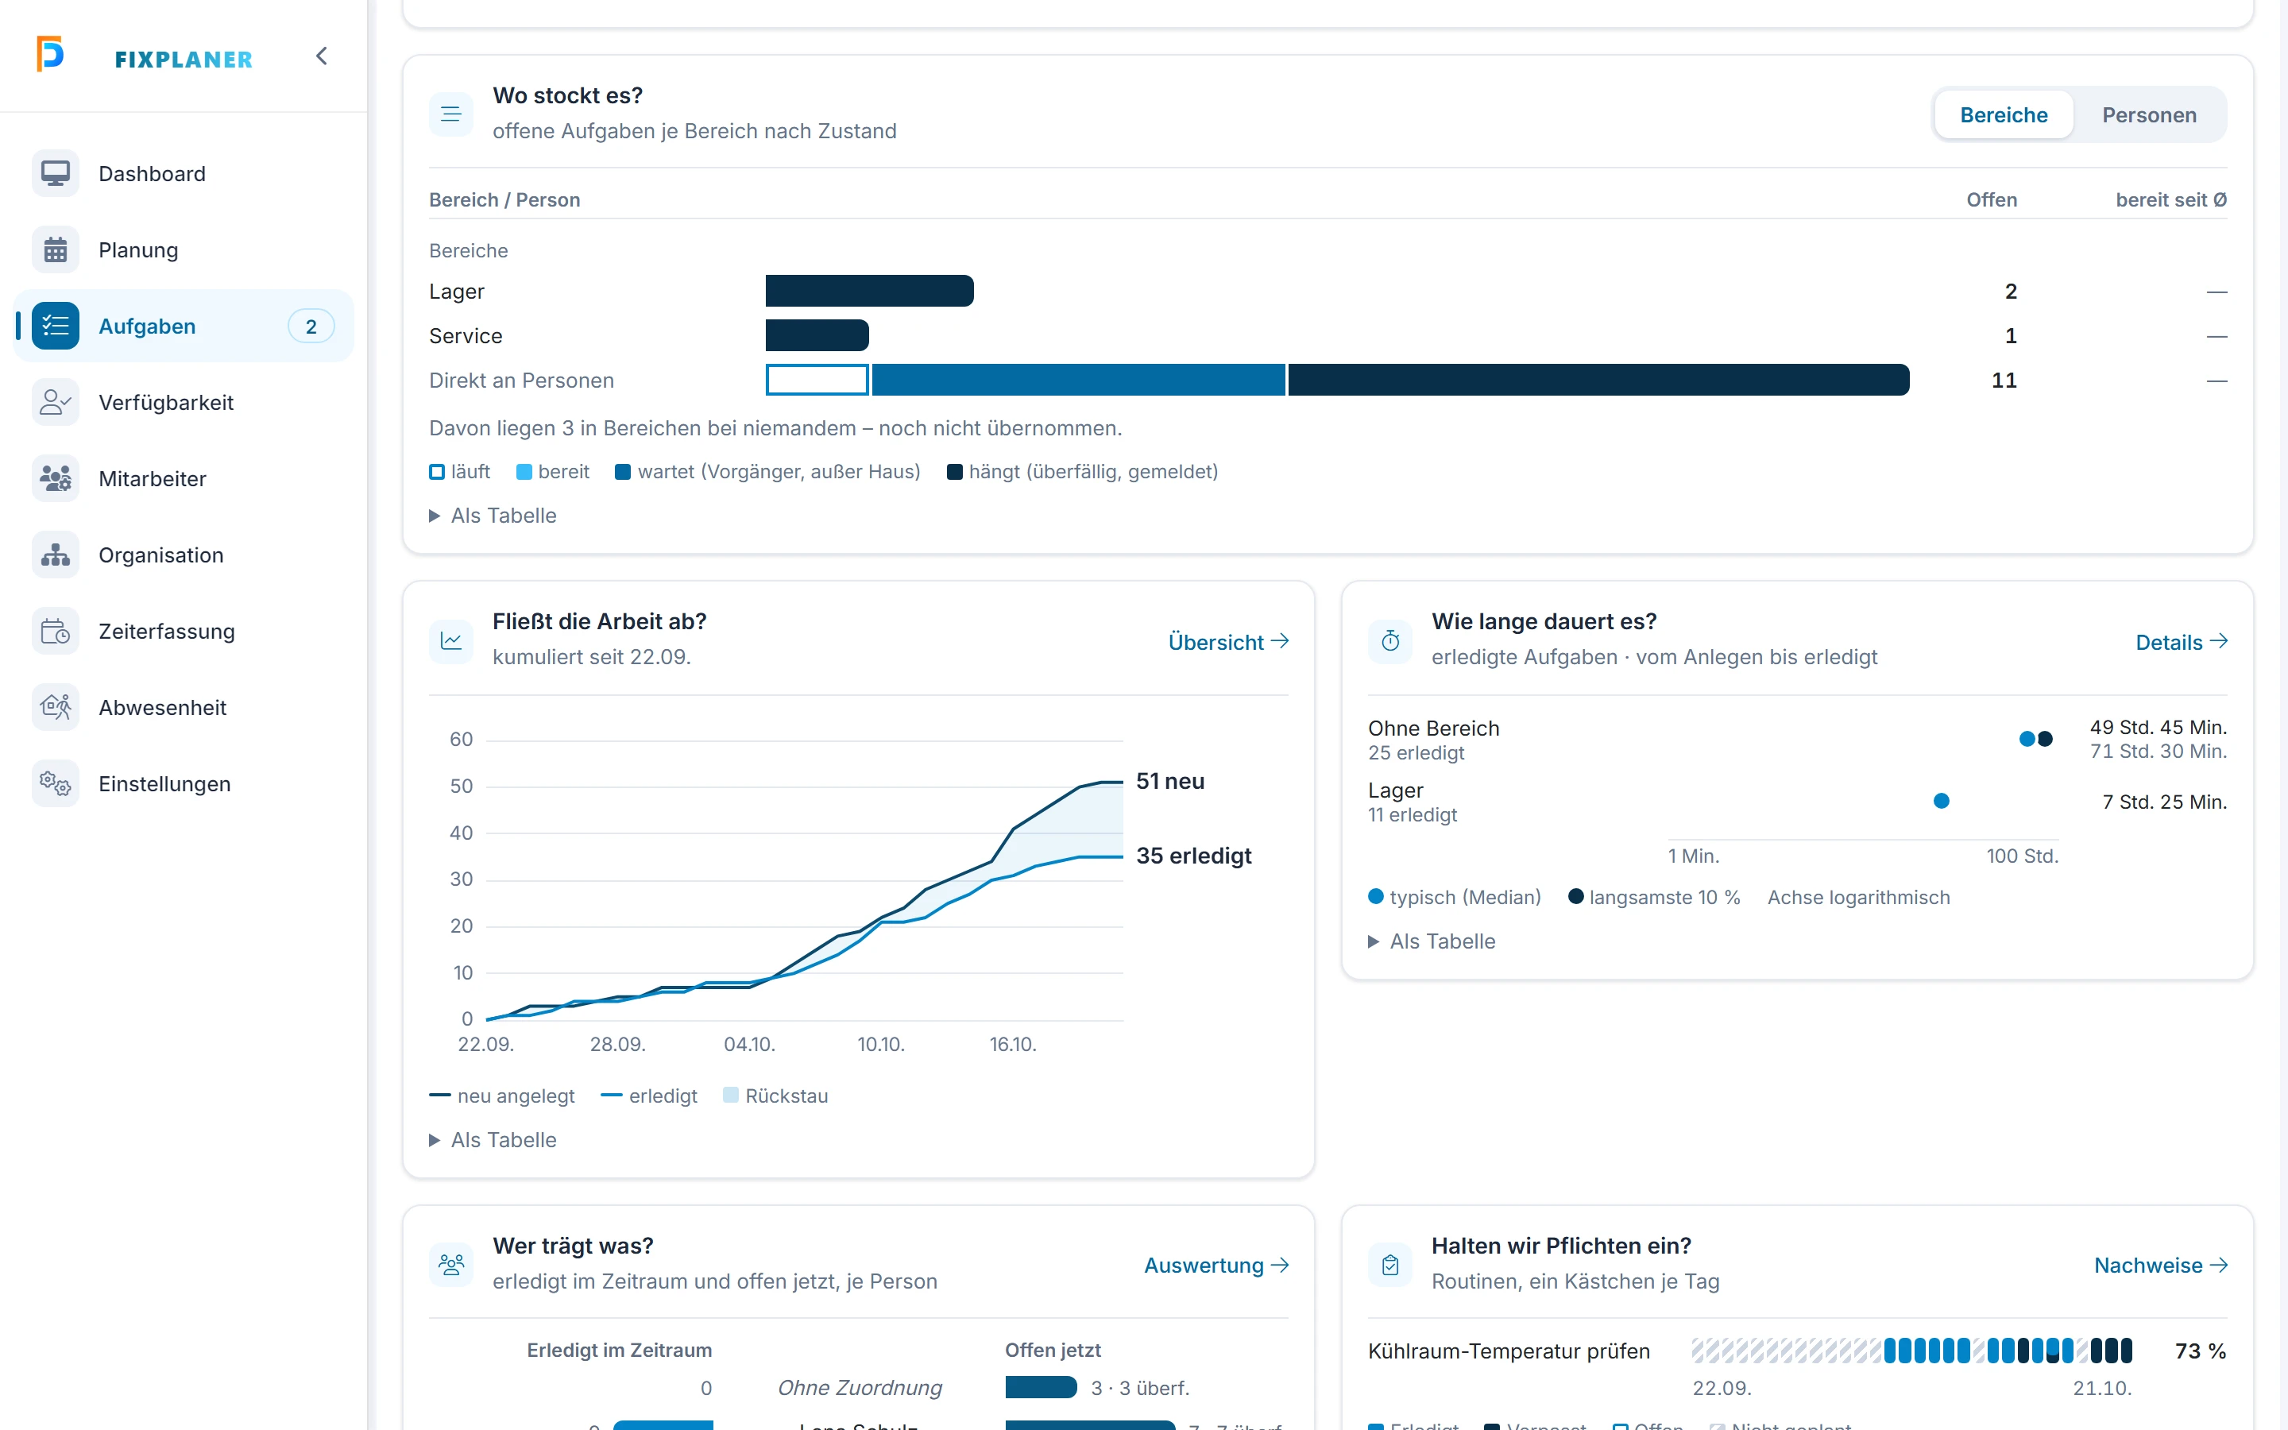Click the people icon beside 'Wer trägt was?'
The height and width of the screenshot is (1430, 2288).
click(x=451, y=1265)
